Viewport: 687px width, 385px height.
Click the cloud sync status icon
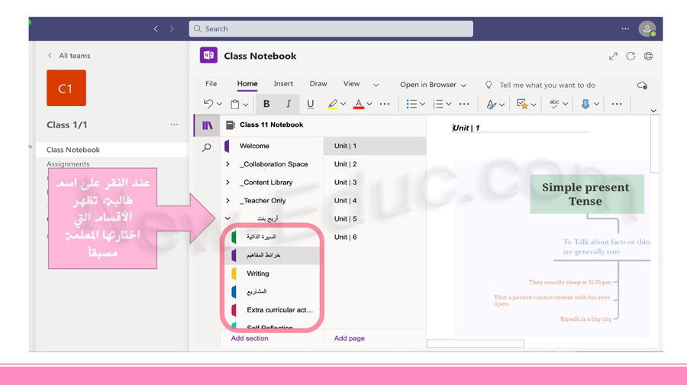pos(642,85)
